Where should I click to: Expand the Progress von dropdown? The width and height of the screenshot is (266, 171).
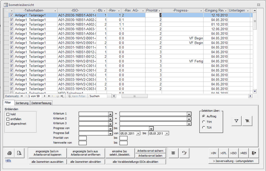click(110, 129)
